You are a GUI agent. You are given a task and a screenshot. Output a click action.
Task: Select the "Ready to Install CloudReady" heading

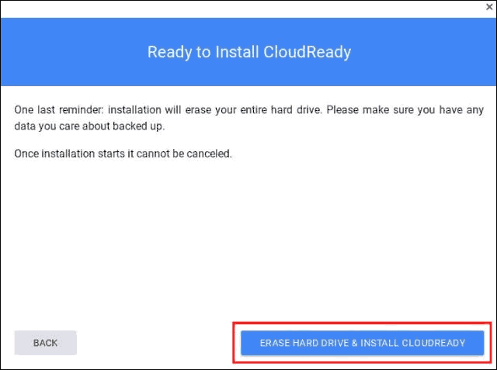click(x=249, y=52)
